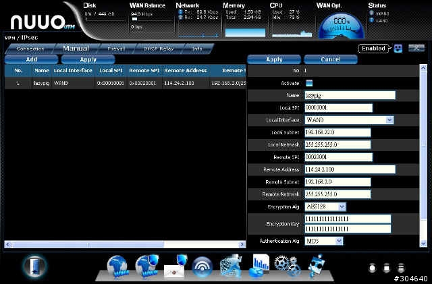Click the Enabled toggle label
Screen dimensions: 432x284
pos(373,49)
